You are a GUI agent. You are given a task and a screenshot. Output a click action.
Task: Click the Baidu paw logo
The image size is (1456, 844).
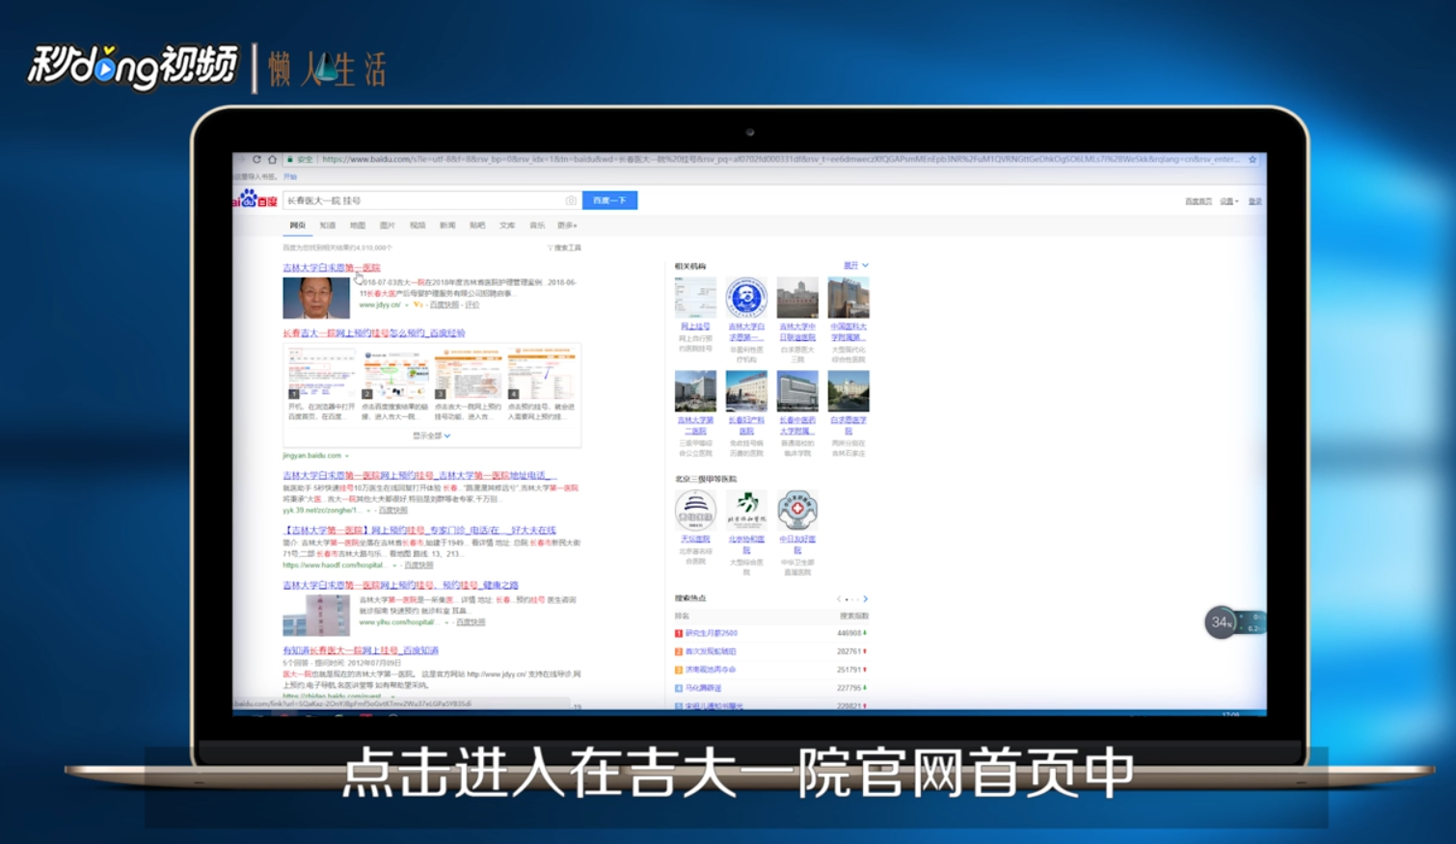[x=249, y=199]
